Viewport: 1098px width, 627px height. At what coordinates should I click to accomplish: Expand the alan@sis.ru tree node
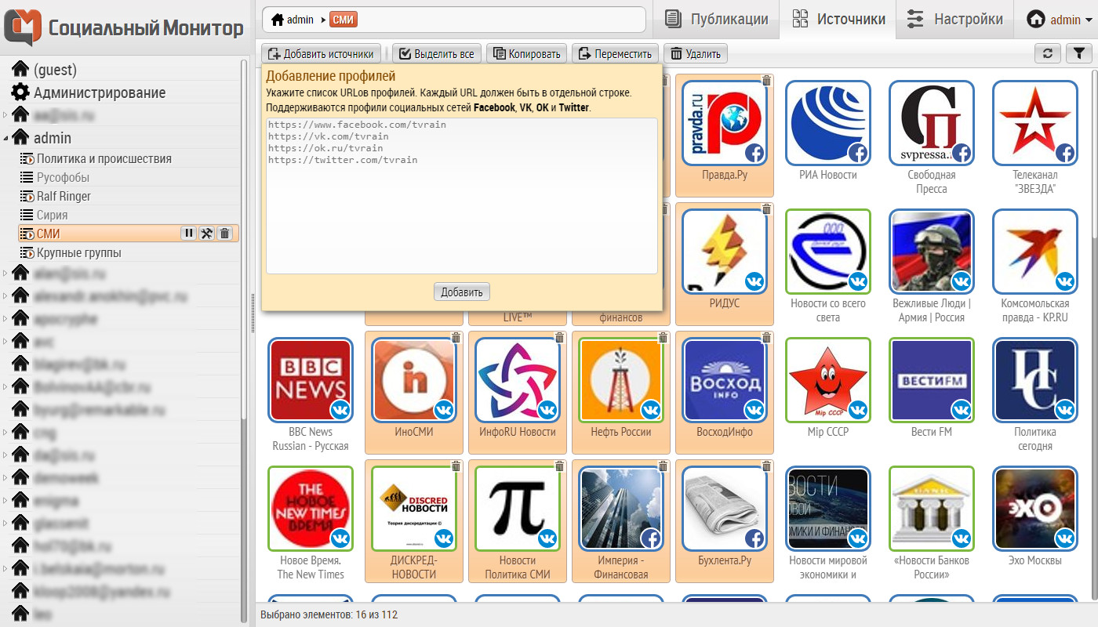[5, 274]
